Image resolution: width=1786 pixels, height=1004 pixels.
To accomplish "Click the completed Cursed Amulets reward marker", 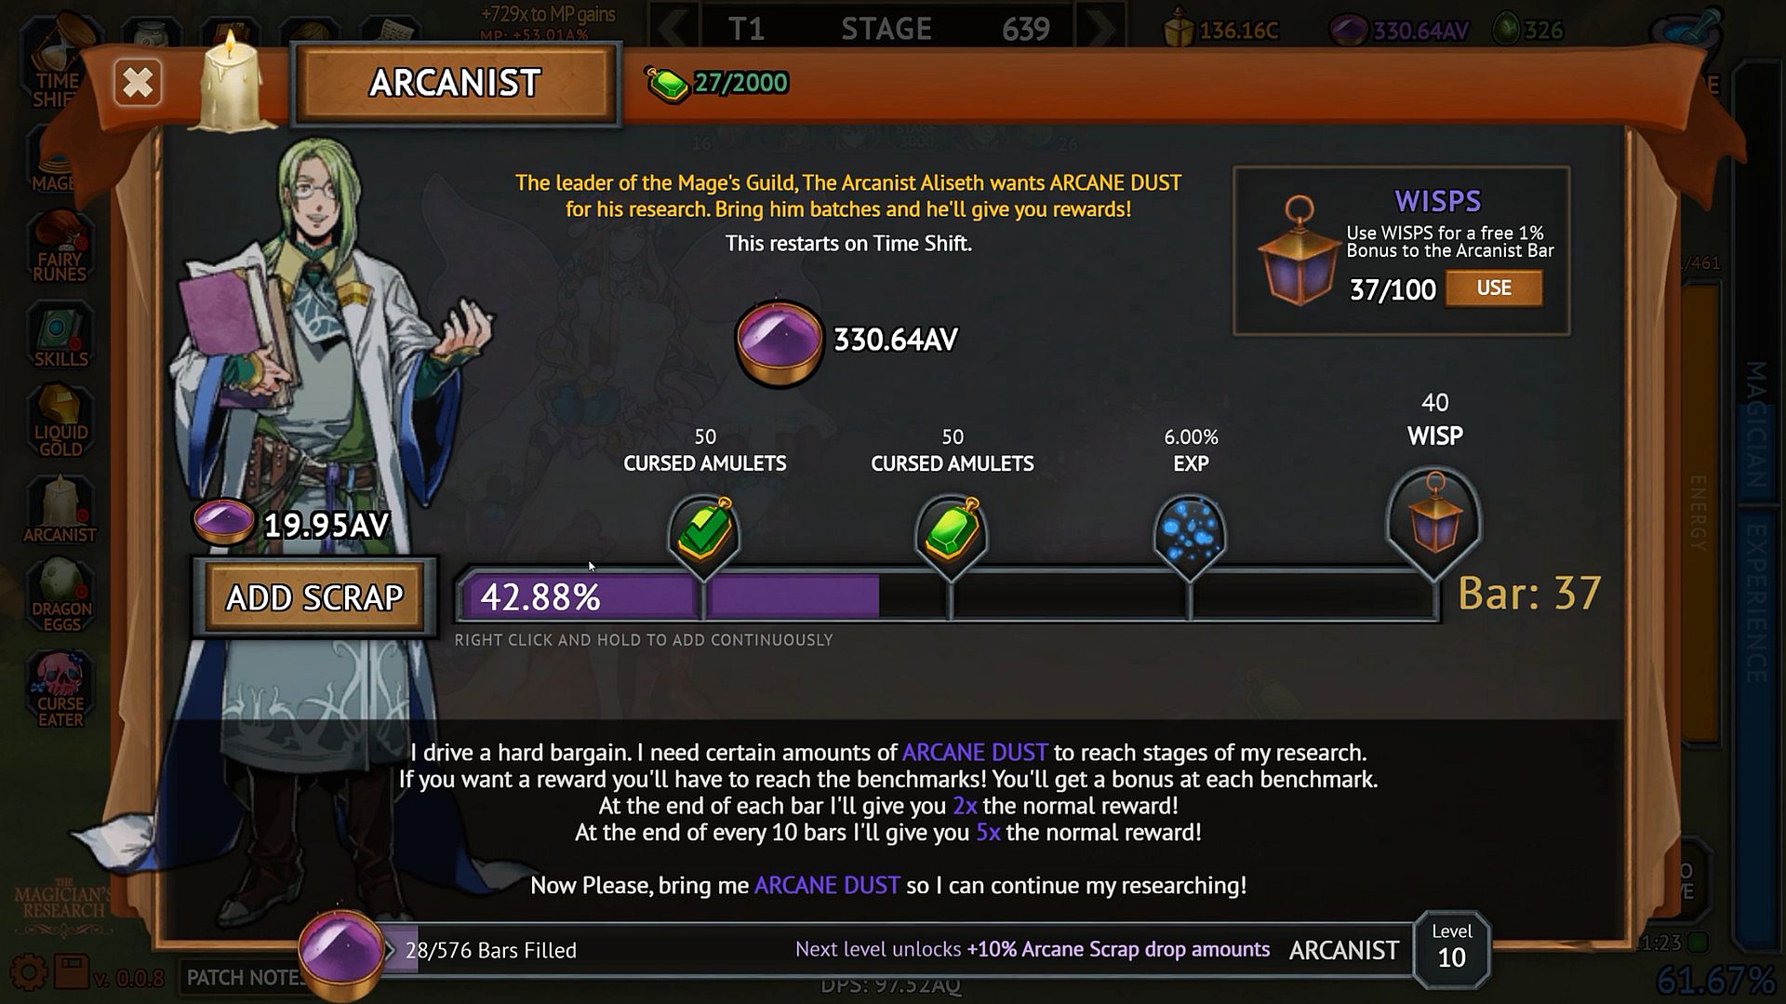I will point(704,532).
